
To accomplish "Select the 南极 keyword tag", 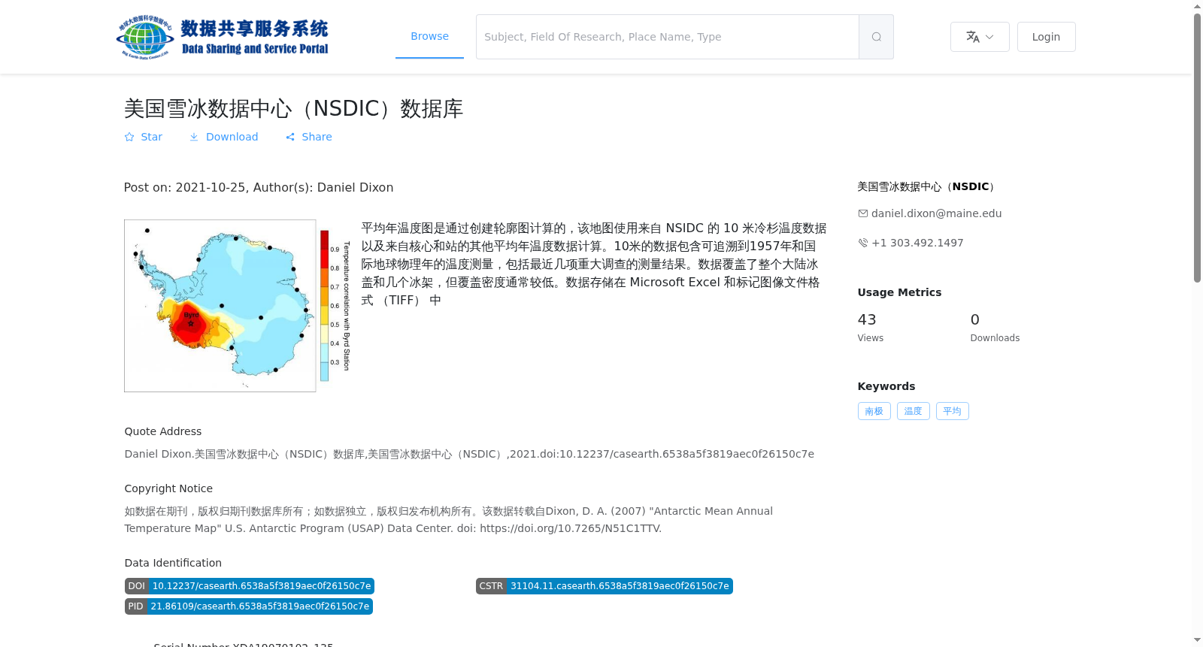I will tap(874, 411).
